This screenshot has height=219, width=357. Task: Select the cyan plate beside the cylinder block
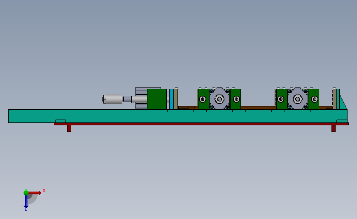171,99
